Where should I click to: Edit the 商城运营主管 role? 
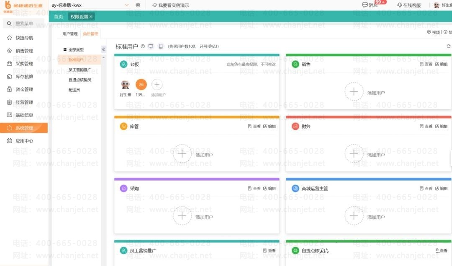tap(442, 189)
